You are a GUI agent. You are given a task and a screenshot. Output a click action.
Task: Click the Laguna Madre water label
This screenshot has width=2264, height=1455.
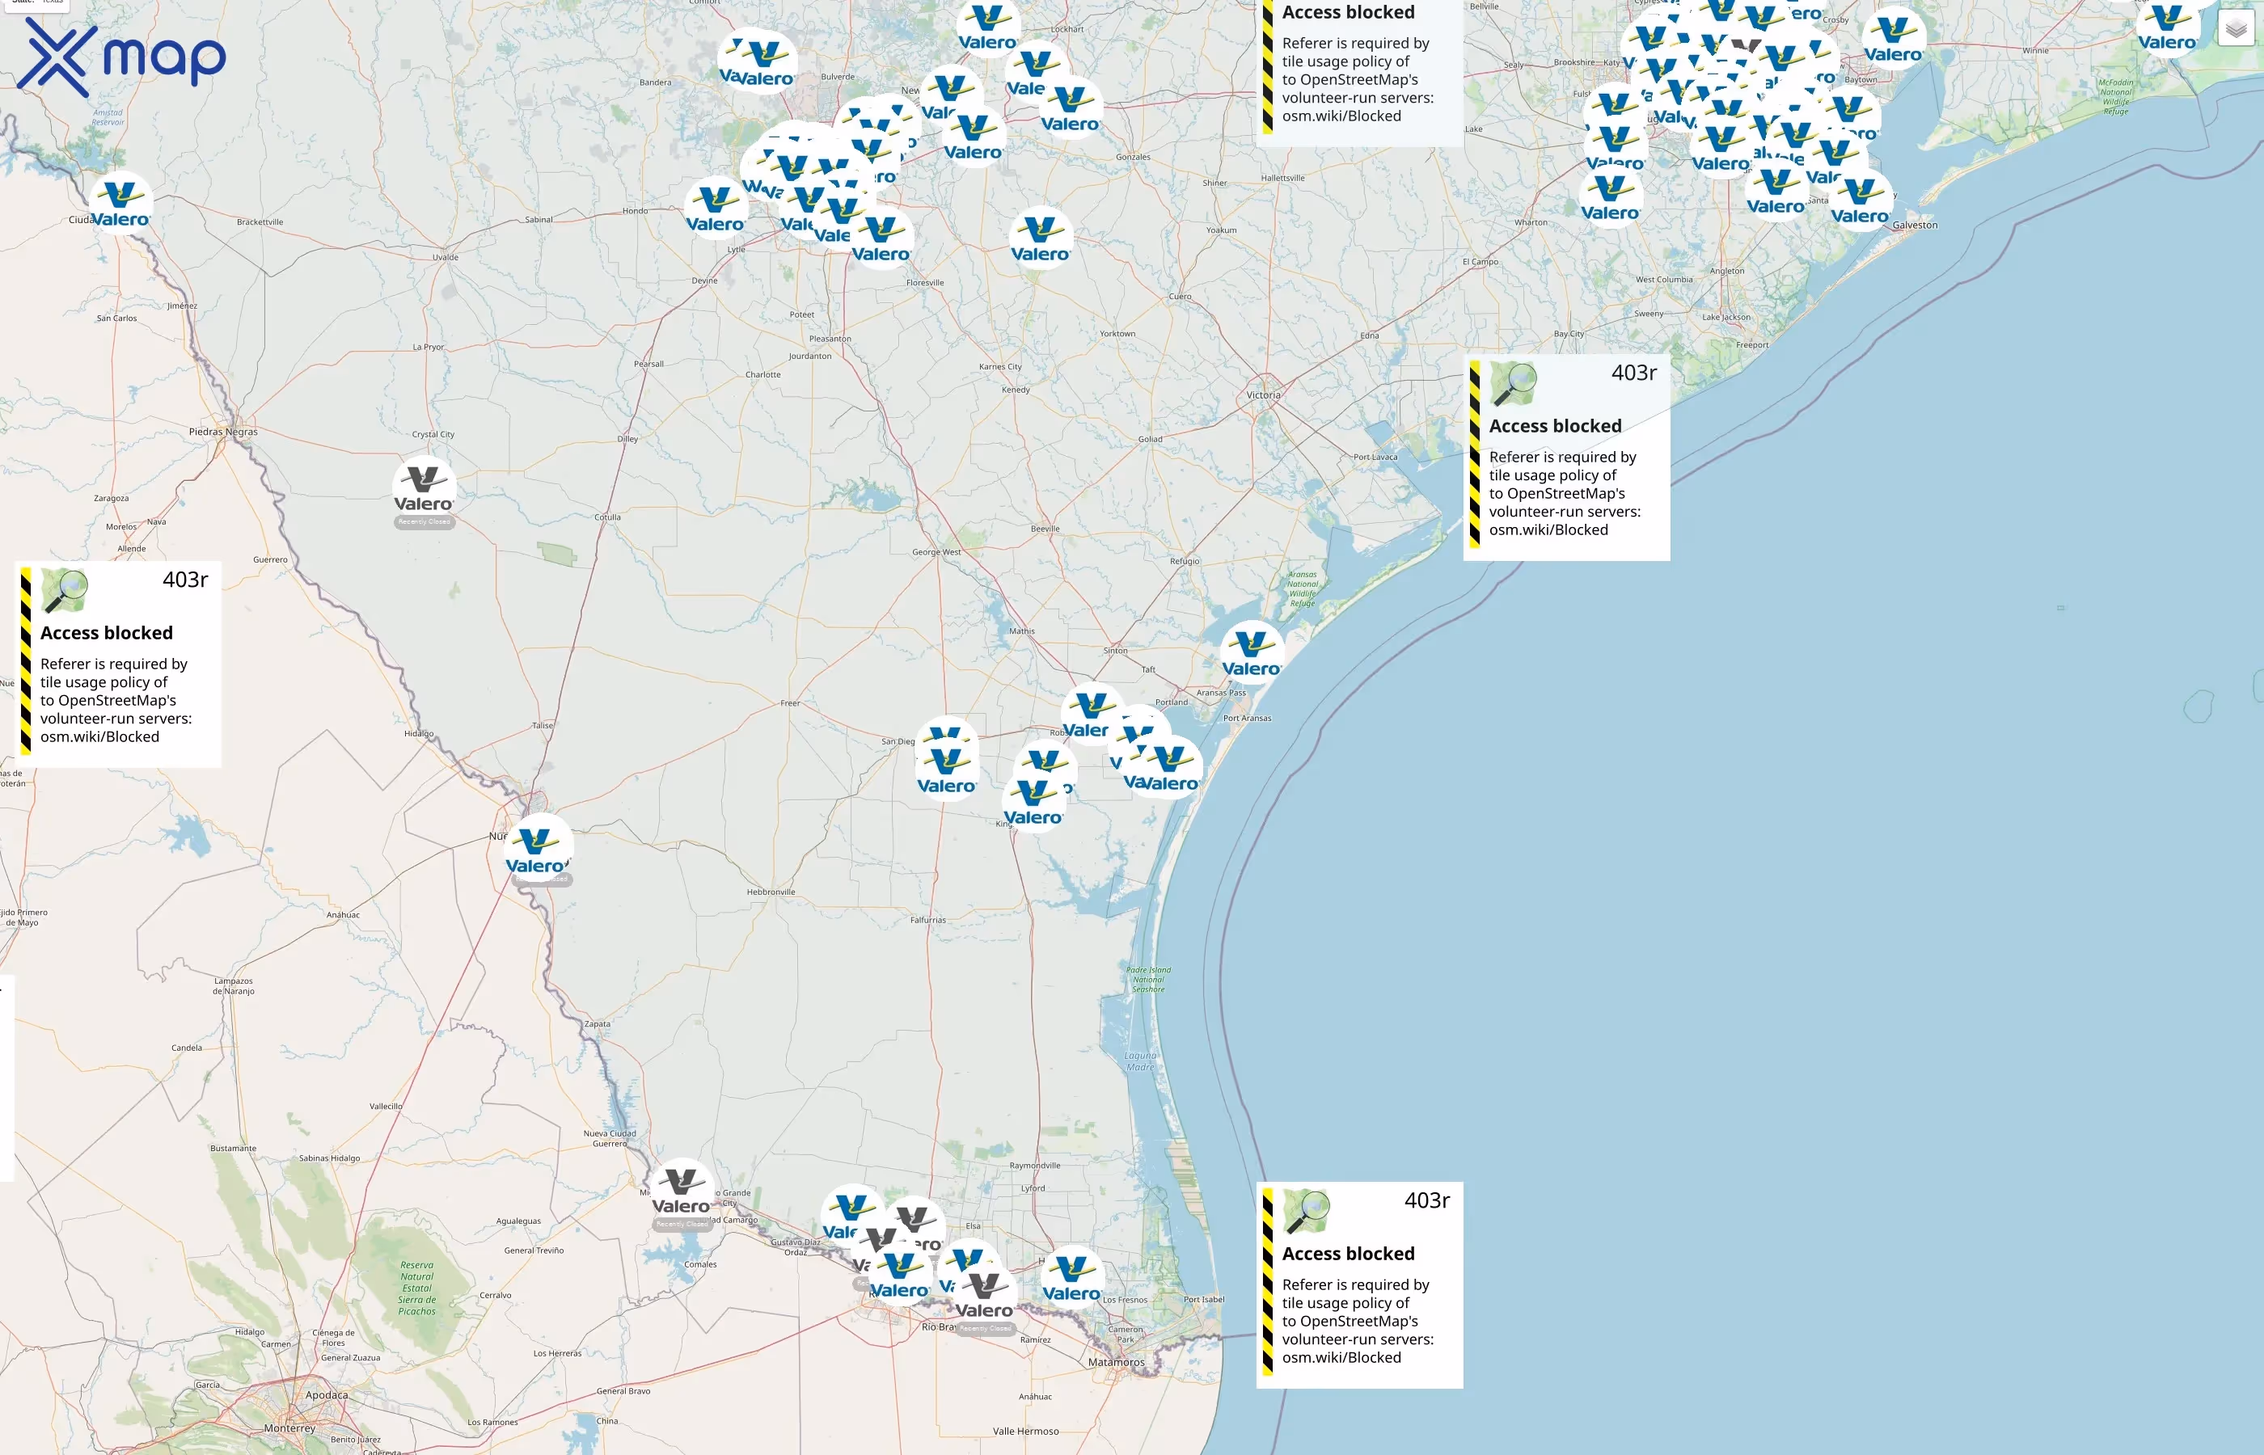tap(1141, 1062)
